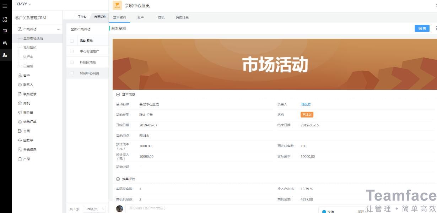Open the hamburger menu icon top-left
This screenshot has height=213, width=437.
pos(5,6)
